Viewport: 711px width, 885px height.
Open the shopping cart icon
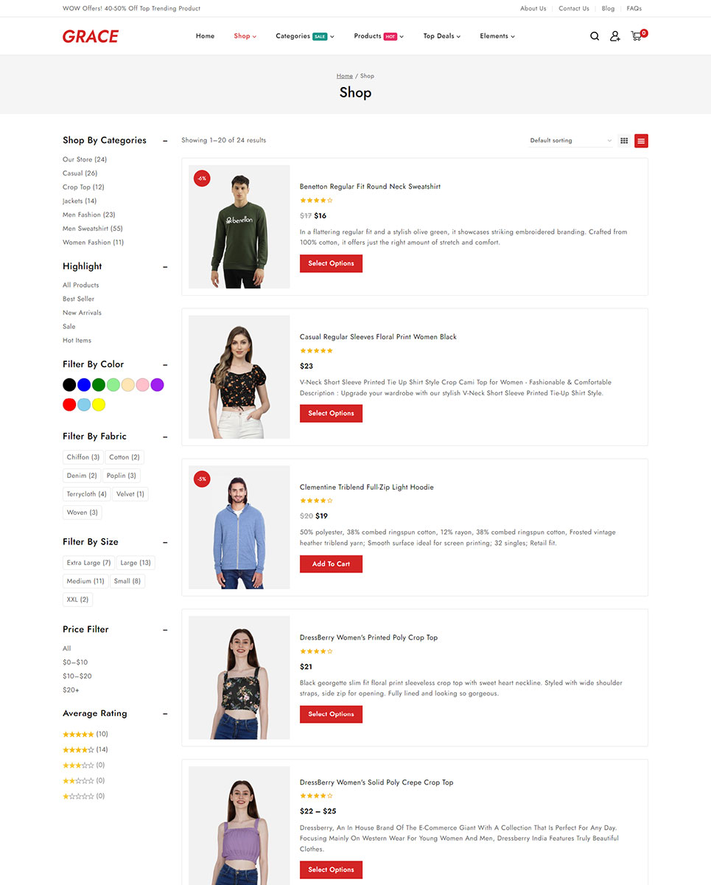coord(637,36)
